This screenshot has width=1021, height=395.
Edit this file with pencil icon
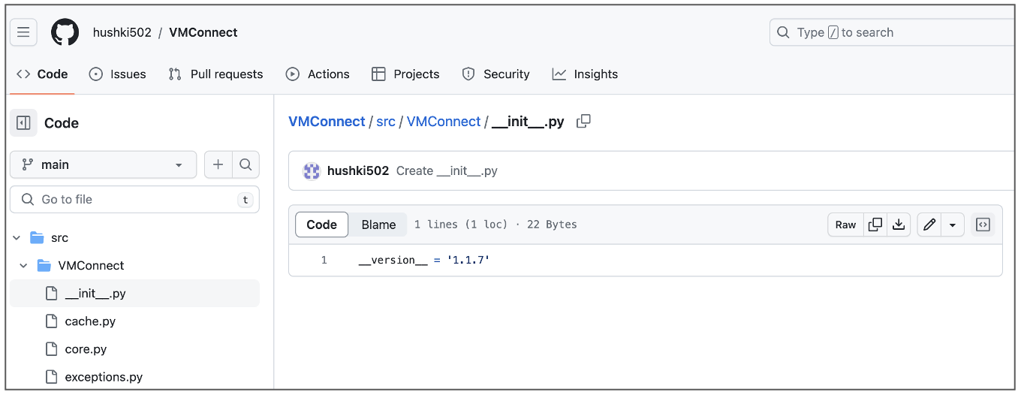(929, 225)
